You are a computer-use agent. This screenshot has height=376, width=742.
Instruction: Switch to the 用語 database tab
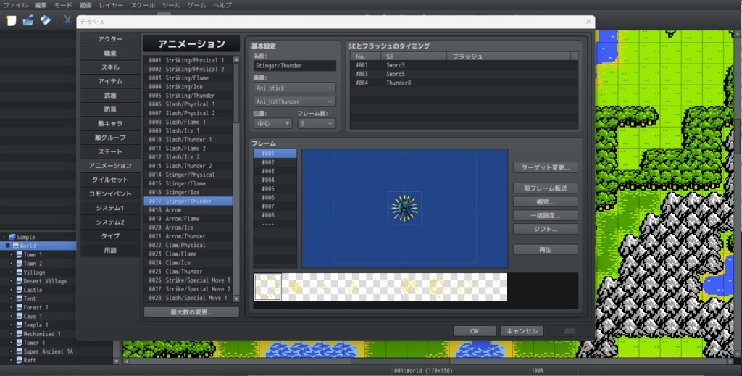pyautogui.click(x=110, y=250)
